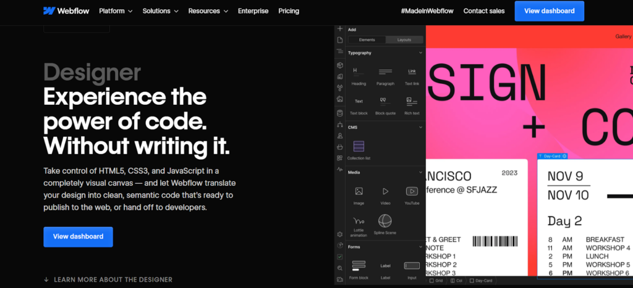This screenshot has width=633, height=288.
Task: Open the CMS database icon in sidebar
Action: point(340,113)
